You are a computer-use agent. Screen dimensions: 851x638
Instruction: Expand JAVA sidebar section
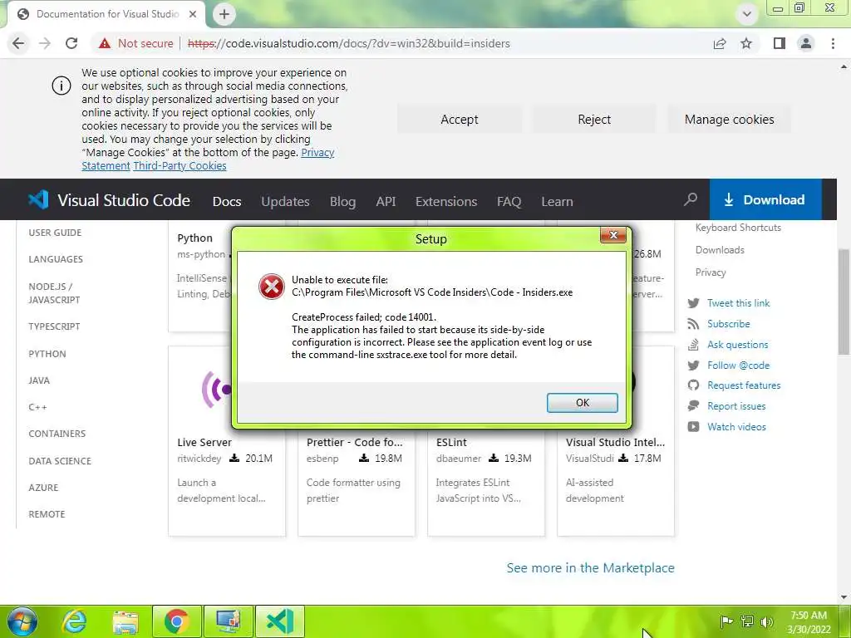pyautogui.click(x=39, y=380)
